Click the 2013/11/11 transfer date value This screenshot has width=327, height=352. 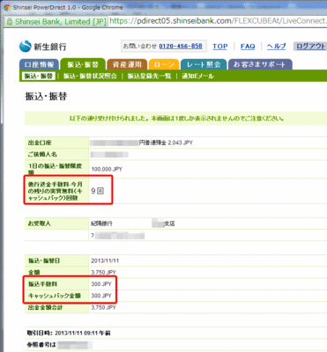click(x=105, y=260)
